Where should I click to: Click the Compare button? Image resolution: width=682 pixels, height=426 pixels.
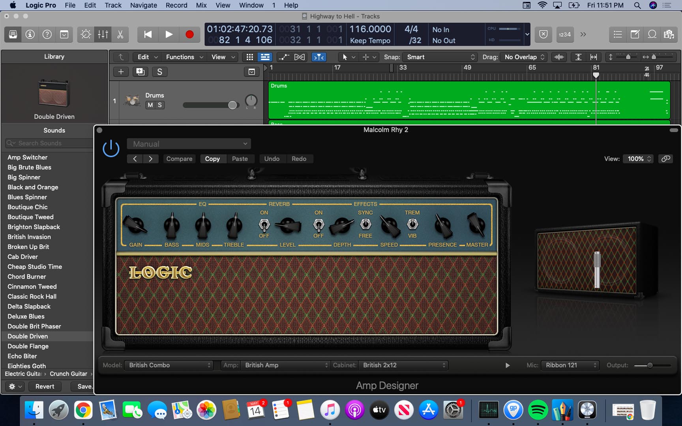point(179,159)
